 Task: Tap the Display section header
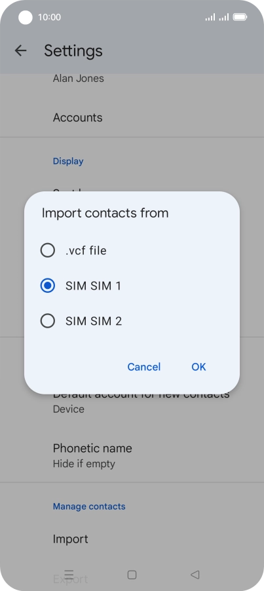coord(68,161)
